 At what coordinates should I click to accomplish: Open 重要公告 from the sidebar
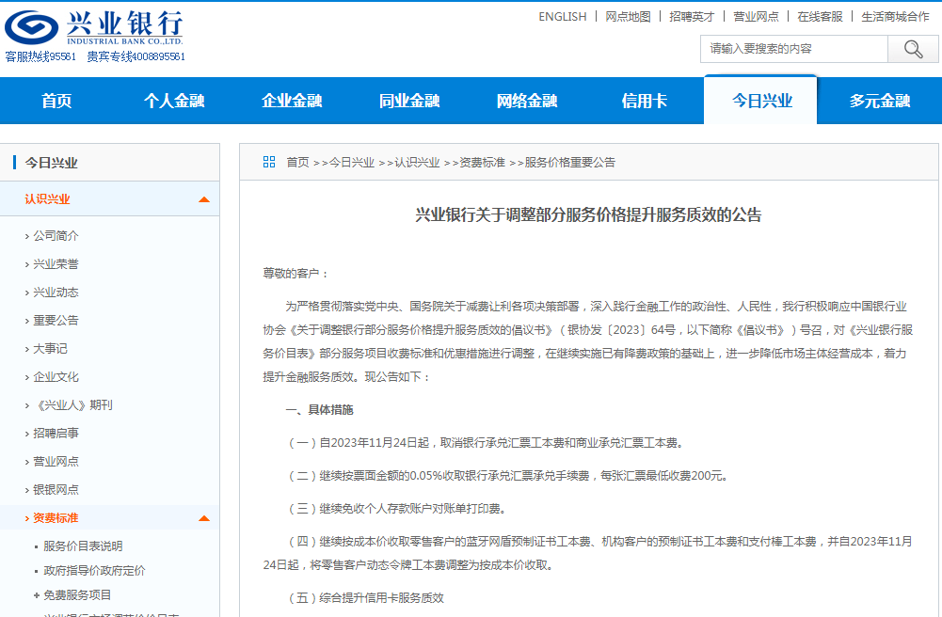54,320
